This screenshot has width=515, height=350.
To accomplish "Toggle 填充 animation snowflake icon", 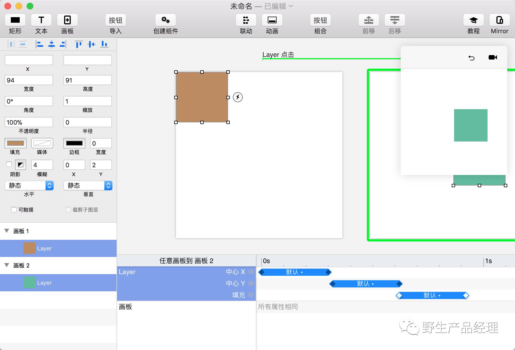I will click(x=251, y=295).
